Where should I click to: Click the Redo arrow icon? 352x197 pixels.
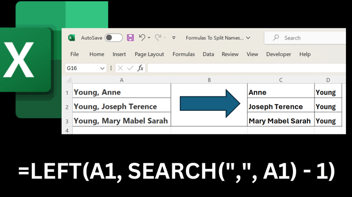(158, 37)
